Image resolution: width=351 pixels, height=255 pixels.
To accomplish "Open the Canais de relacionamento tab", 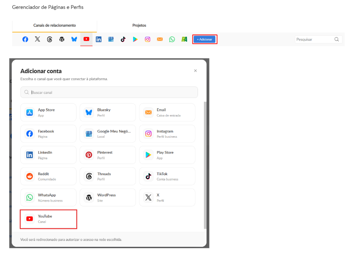I will 55,26.
